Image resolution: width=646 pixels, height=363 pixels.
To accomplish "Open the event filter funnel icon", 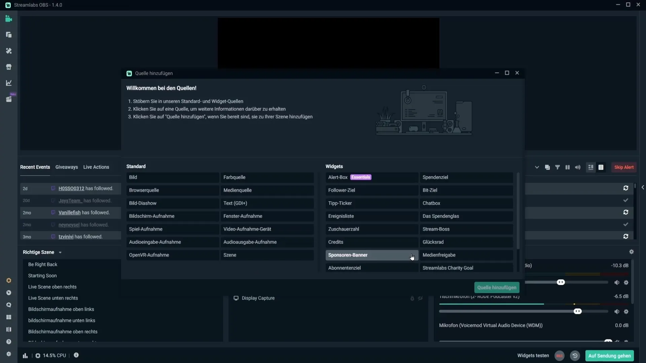I will (x=558, y=167).
